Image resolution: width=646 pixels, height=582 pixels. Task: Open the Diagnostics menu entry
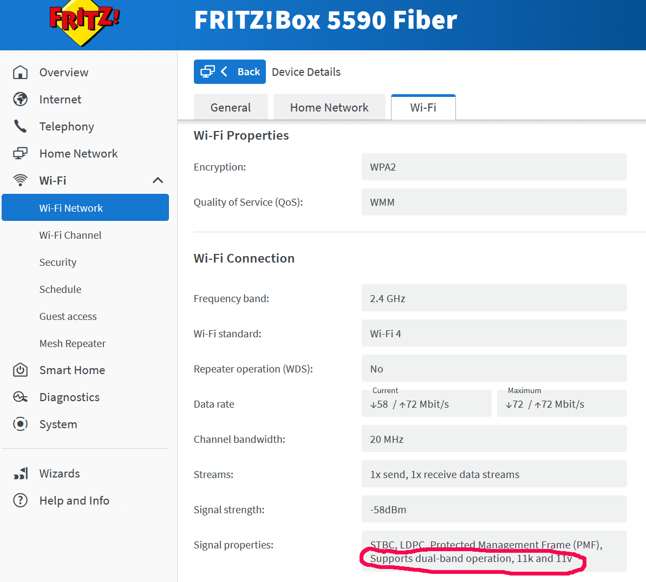click(70, 397)
